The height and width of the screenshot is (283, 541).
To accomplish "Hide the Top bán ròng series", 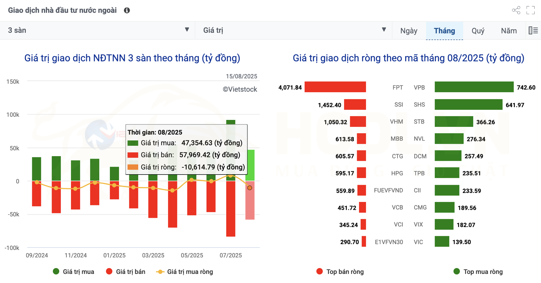I will point(340,272).
